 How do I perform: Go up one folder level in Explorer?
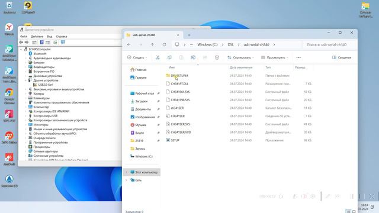(x=152, y=45)
